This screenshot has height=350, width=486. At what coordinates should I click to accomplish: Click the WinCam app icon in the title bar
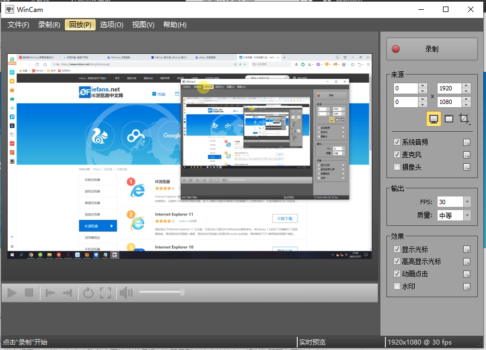click(x=10, y=10)
